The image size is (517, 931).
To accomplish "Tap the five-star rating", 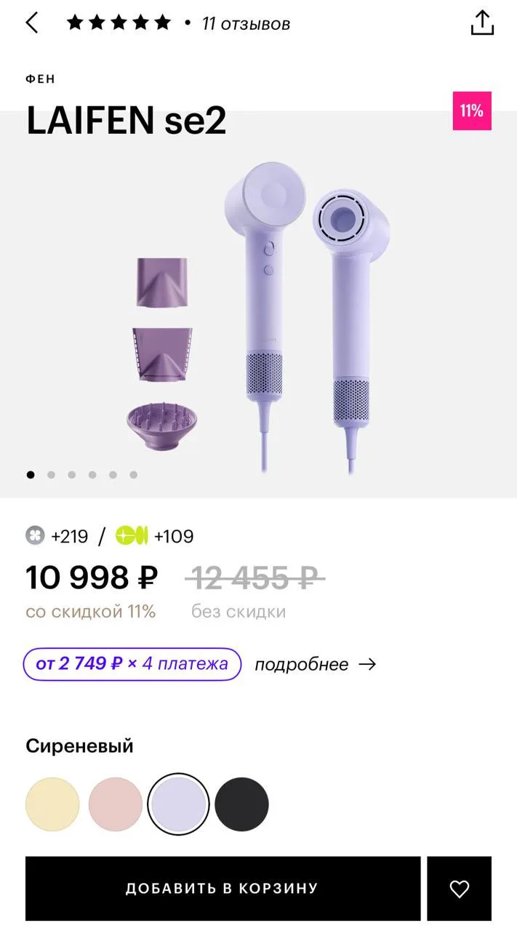I will 119,23.
